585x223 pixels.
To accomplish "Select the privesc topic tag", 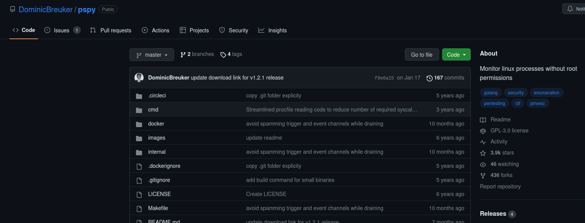I will (537, 103).
